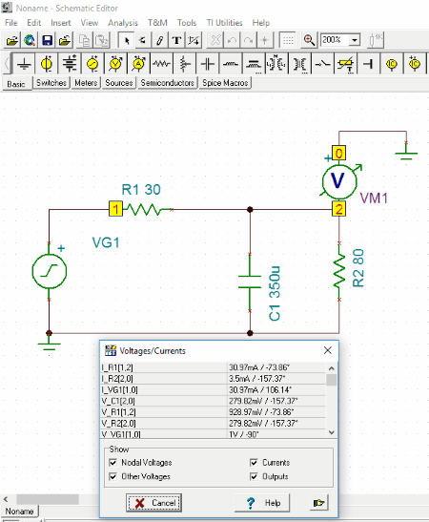Insert an inductor component
Screen dimensions: 429x522
point(231,63)
